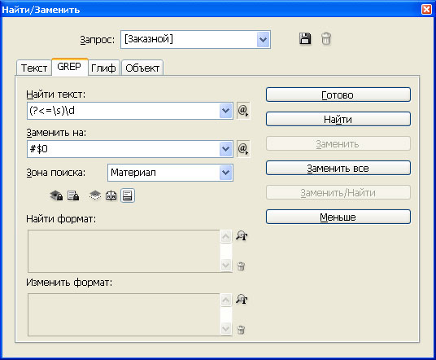Specify attributes to change in Изменить формат
This screenshot has width=436, height=360.
pyautogui.click(x=242, y=299)
